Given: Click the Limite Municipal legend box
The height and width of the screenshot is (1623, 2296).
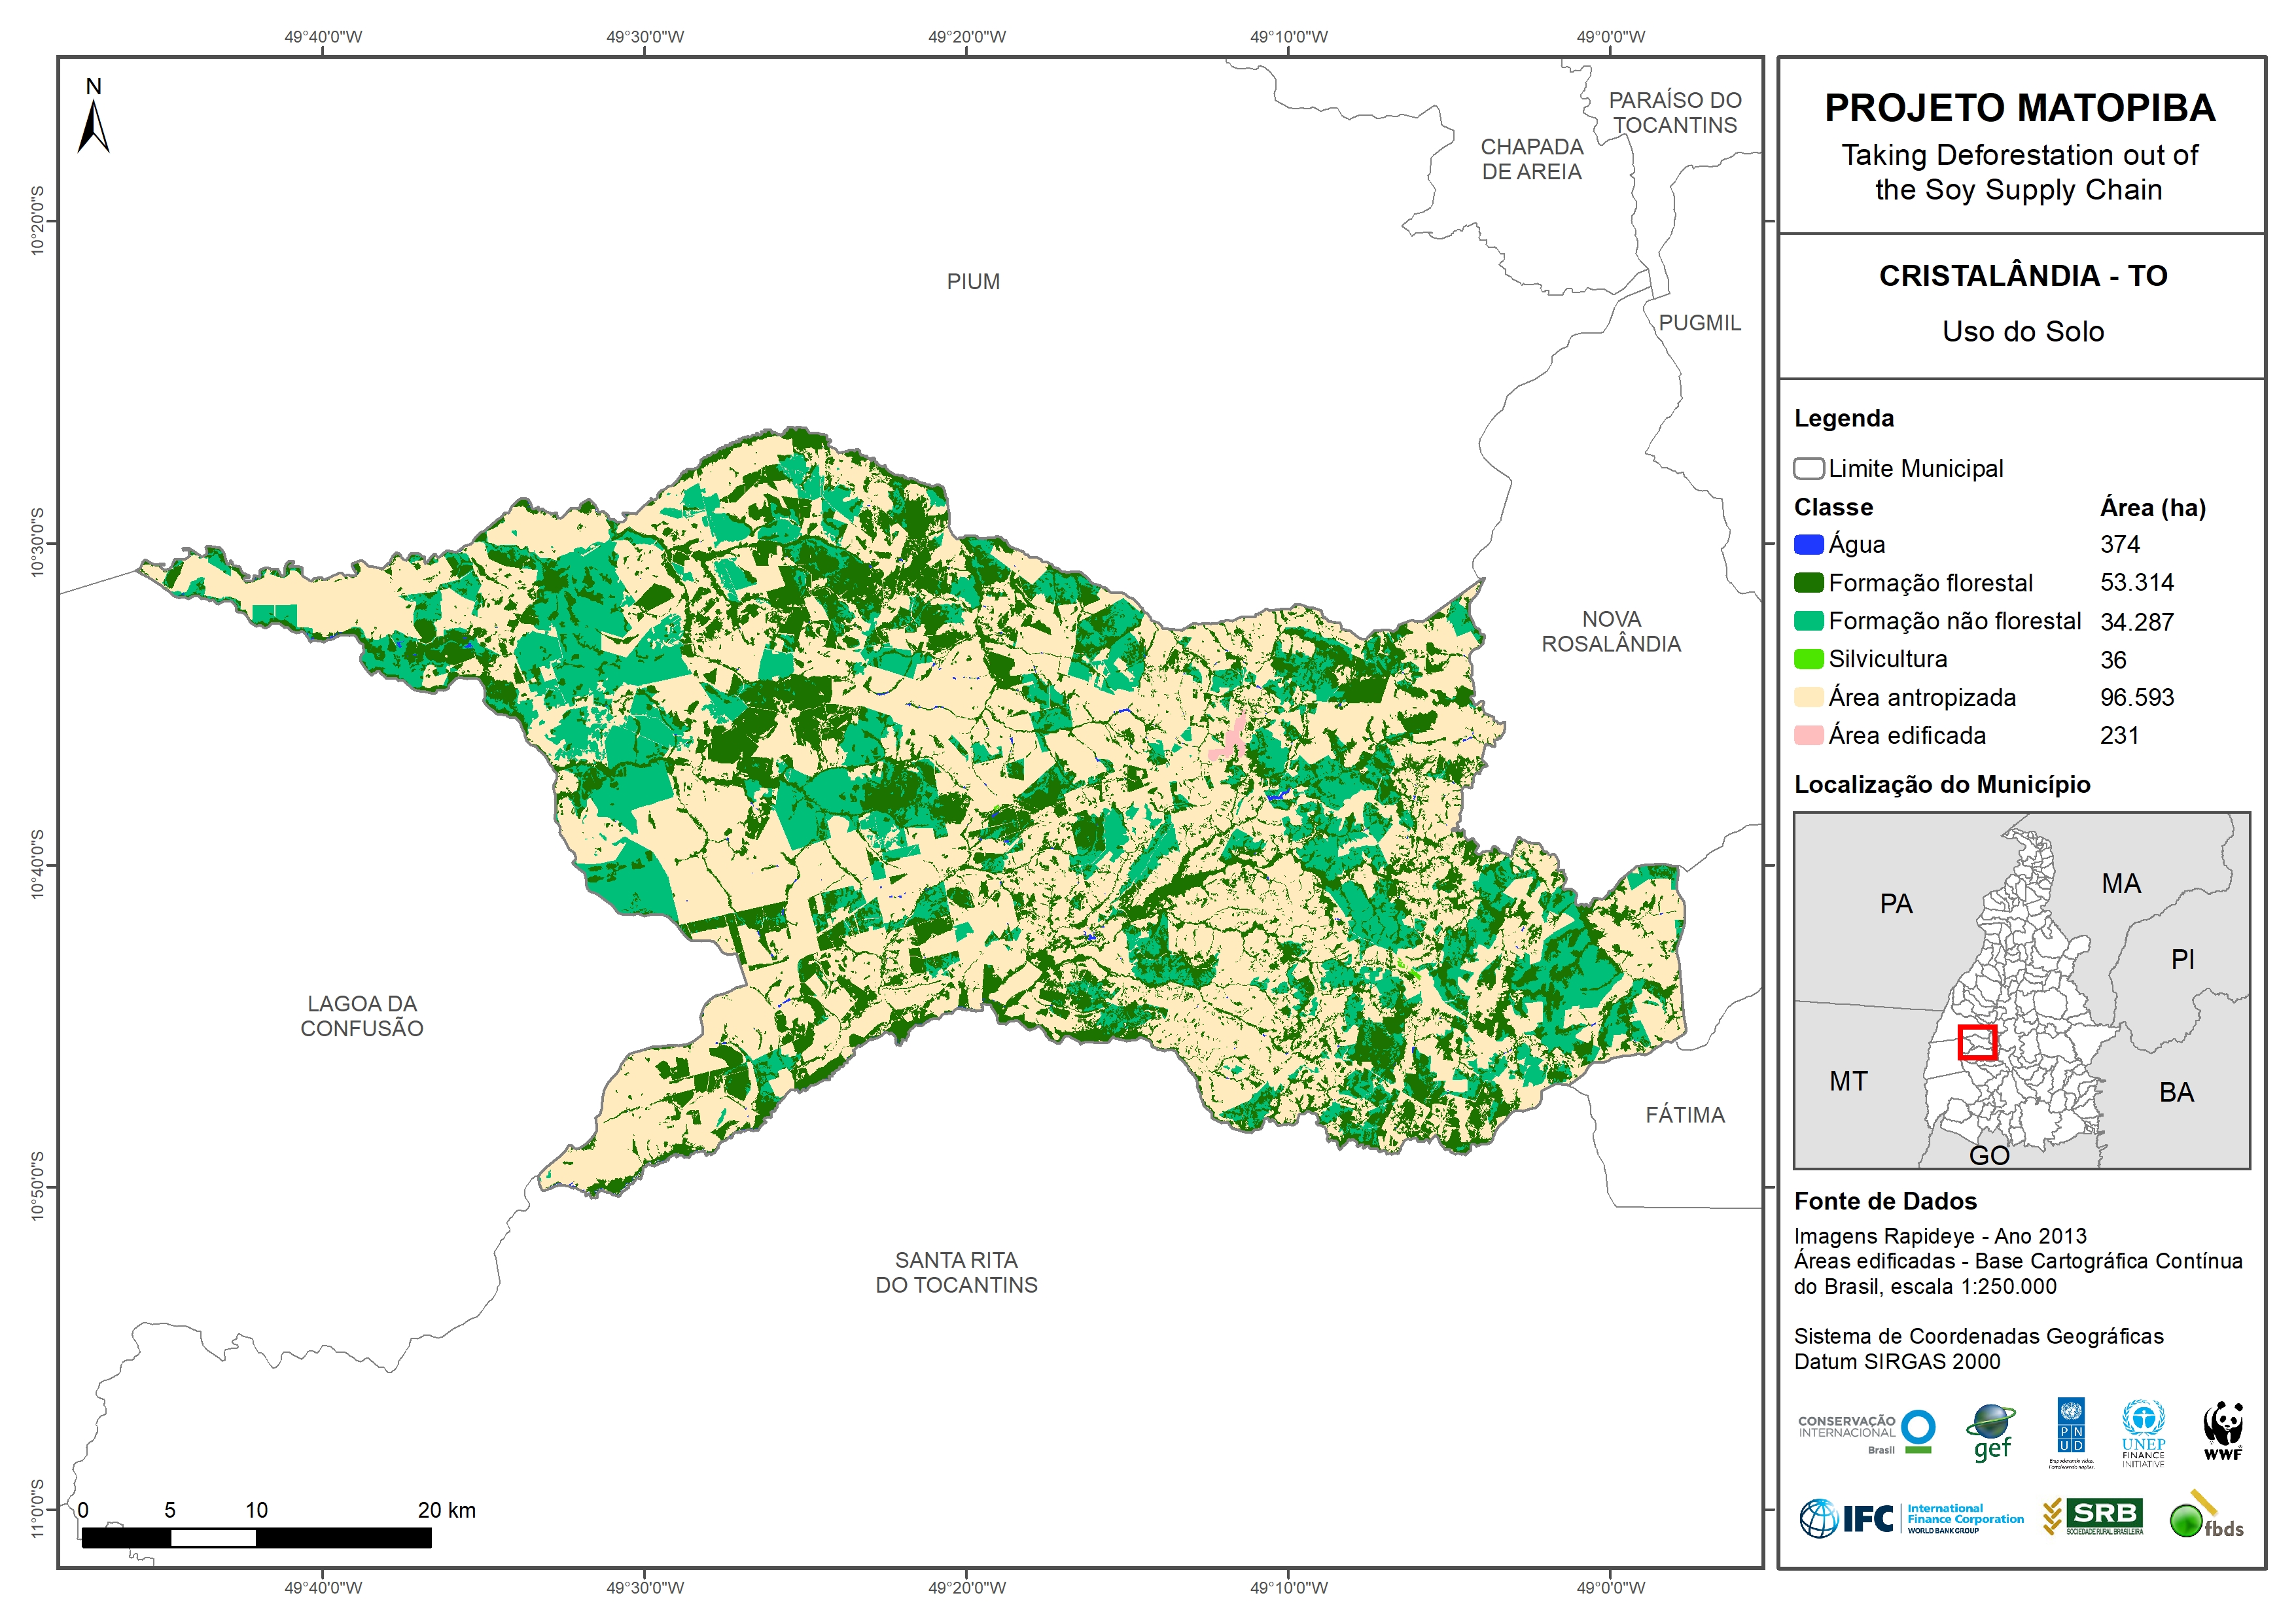Looking at the screenshot, I should tap(1808, 469).
